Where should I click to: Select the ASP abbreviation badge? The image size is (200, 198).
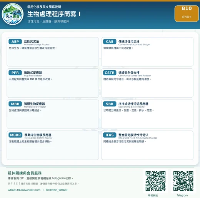[x=15, y=42]
